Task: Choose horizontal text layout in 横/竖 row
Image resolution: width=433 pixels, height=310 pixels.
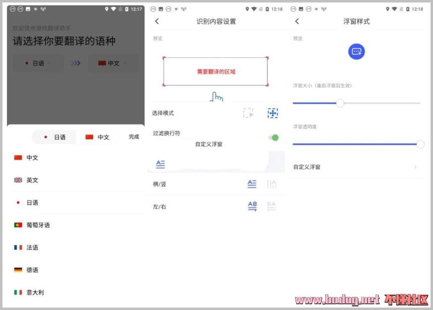Action: point(252,184)
